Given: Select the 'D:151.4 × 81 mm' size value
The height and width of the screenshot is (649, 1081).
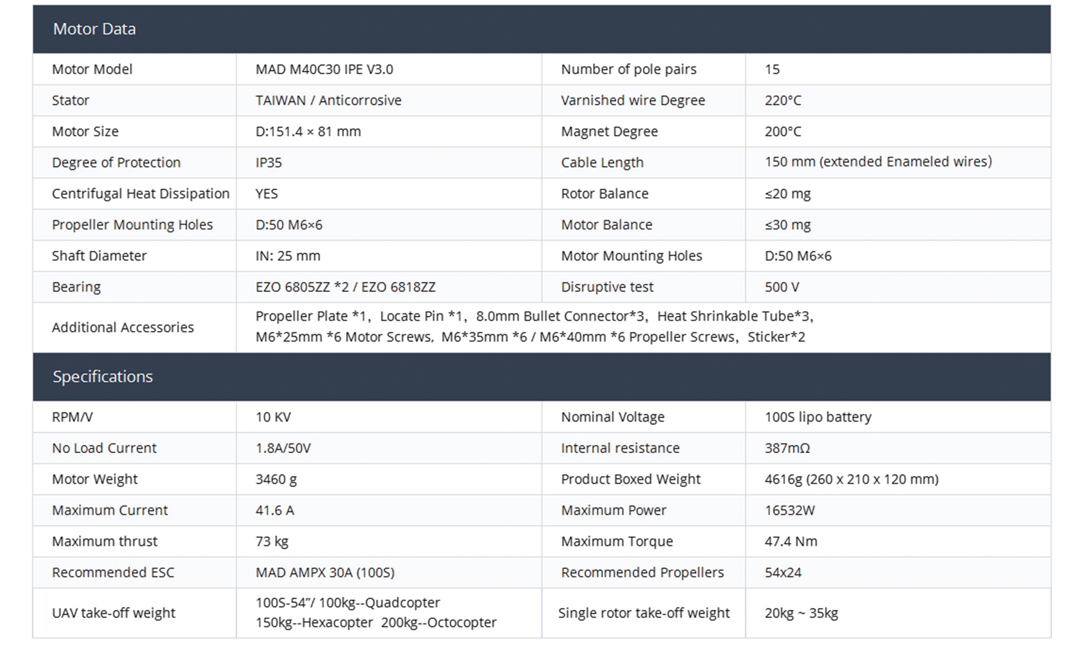Looking at the screenshot, I should coord(308,131).
